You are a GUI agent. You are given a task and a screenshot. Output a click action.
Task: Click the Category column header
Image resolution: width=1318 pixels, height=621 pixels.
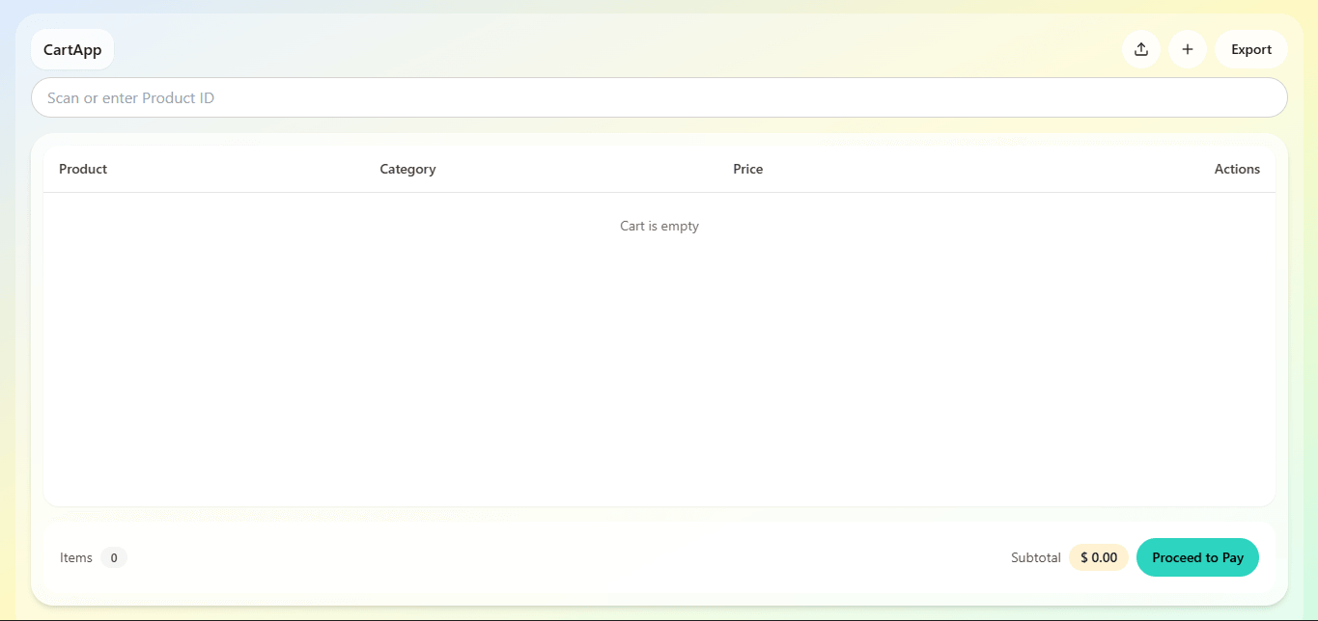click(x=407, y=169)
